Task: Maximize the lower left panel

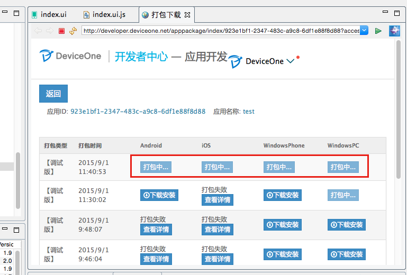Action: coord(16,230)
